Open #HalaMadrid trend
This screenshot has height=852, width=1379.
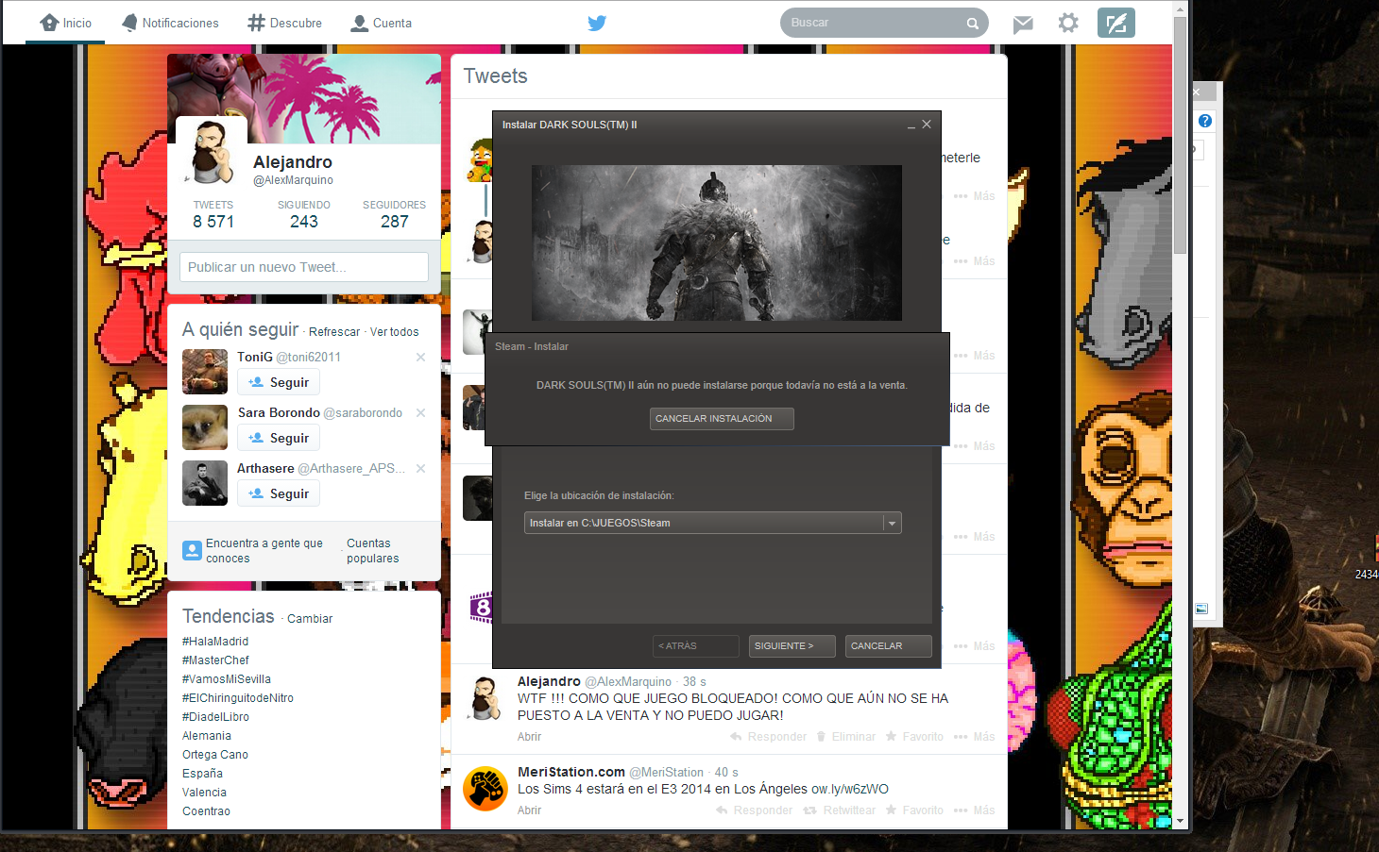(215, 642)
